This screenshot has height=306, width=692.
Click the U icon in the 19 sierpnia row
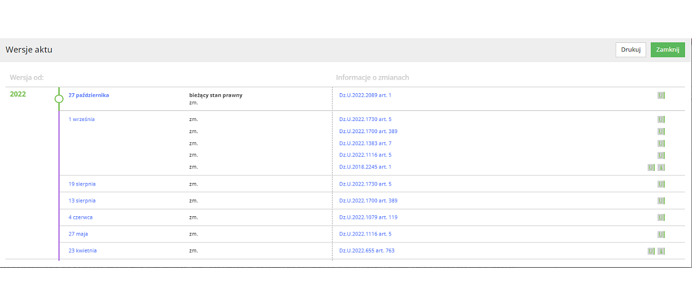pos(661,185)
